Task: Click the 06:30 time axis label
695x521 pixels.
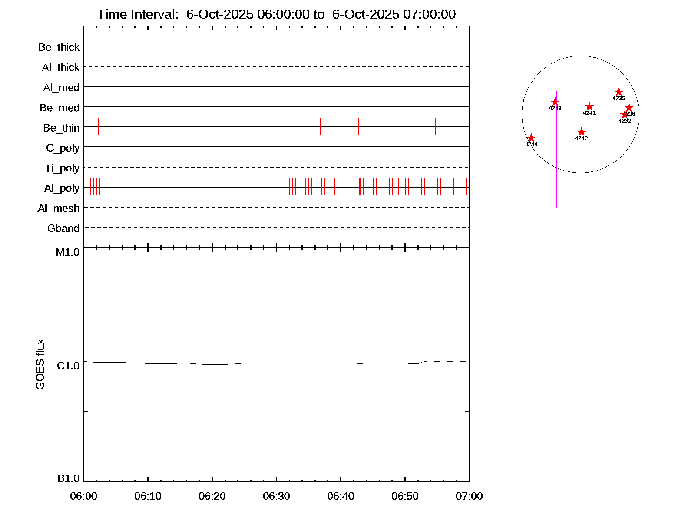Action: point(276,496)
